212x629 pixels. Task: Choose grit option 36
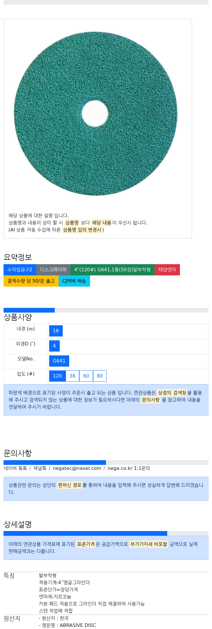(x=72, y=376)
